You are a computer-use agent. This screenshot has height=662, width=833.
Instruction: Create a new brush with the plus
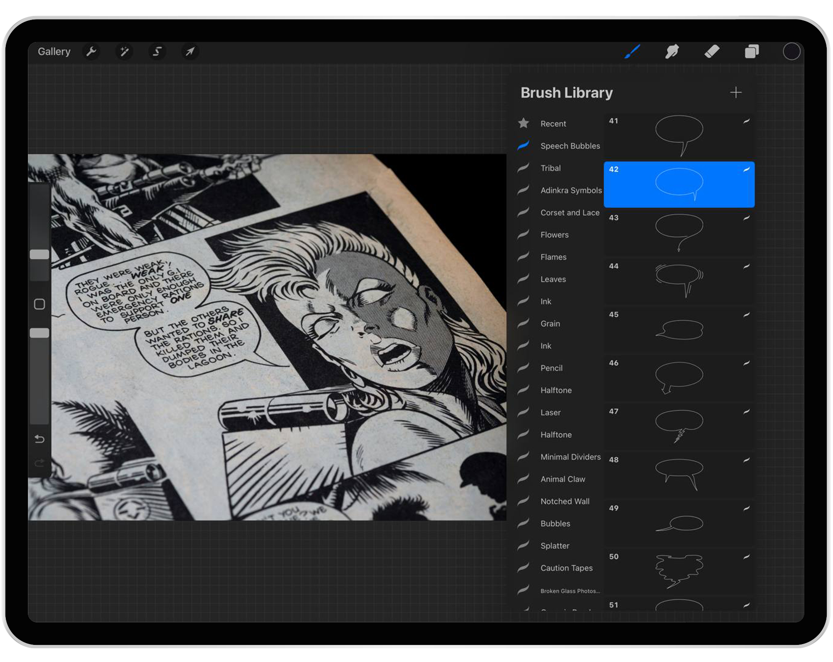coord(736,92)
